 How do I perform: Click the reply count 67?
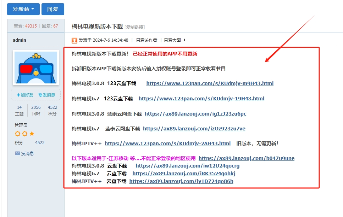pos(56,26)
